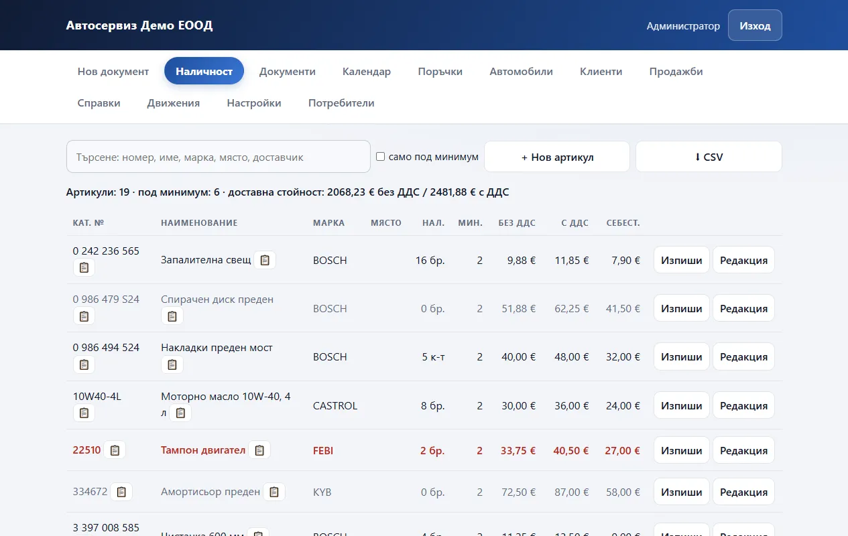Click Редакция for Спирачен диск преден
Screen dimensions: 848x536
click(x=743, y=308)
